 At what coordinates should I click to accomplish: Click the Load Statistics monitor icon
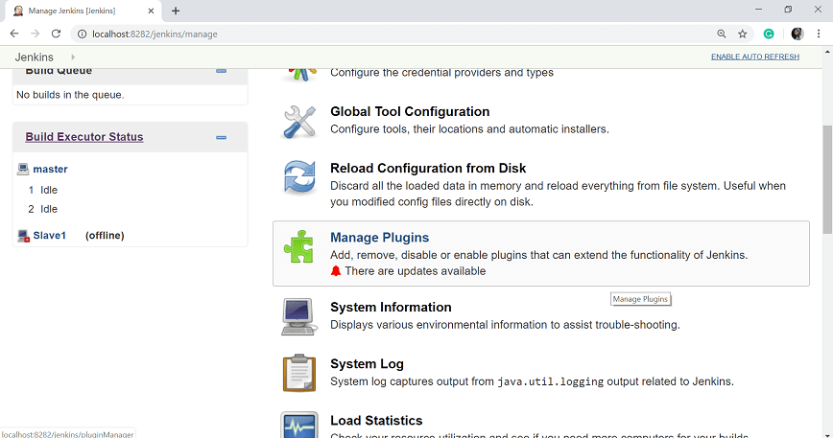point(298,426)
